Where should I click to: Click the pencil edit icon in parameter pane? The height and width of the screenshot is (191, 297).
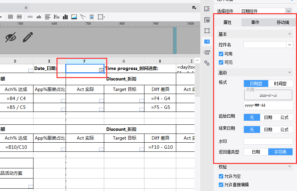(x=28, y=37)
